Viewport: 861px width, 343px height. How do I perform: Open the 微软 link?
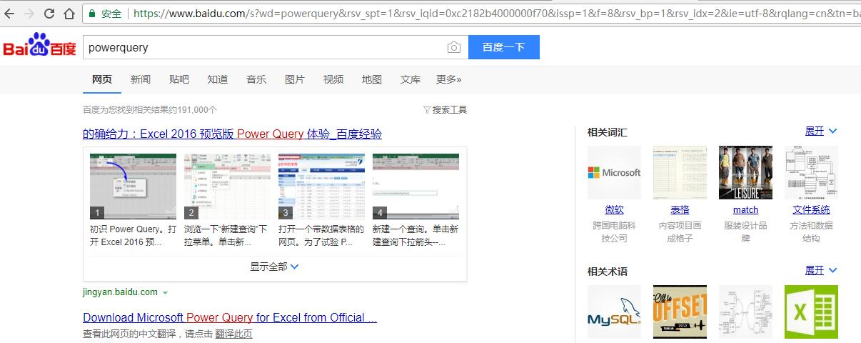tap(614, 210)
